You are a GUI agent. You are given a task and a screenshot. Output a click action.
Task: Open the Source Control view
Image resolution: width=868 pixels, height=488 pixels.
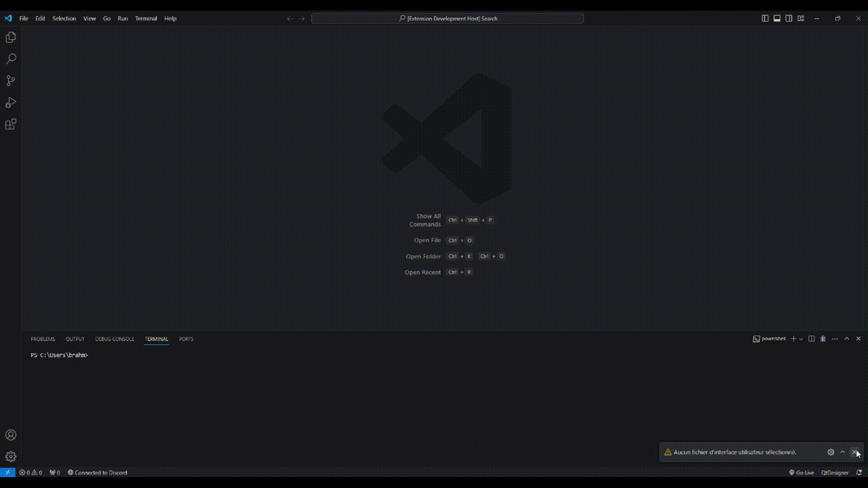11,81
